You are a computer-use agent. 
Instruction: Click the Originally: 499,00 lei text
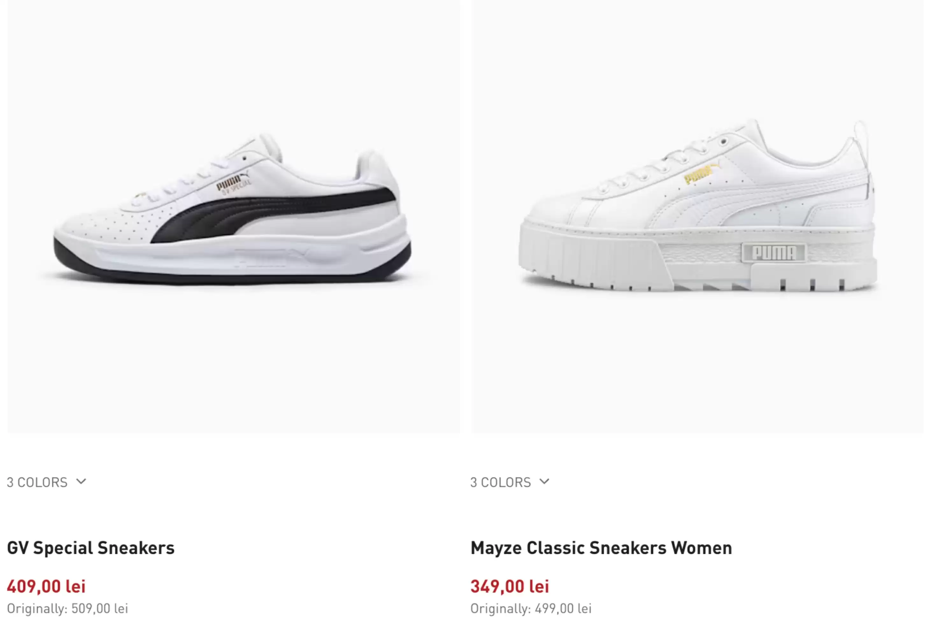[531, 609]
